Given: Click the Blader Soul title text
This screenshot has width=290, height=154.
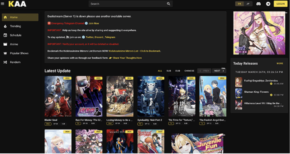Looking at the screenshot, I should (x=51, y=120).
